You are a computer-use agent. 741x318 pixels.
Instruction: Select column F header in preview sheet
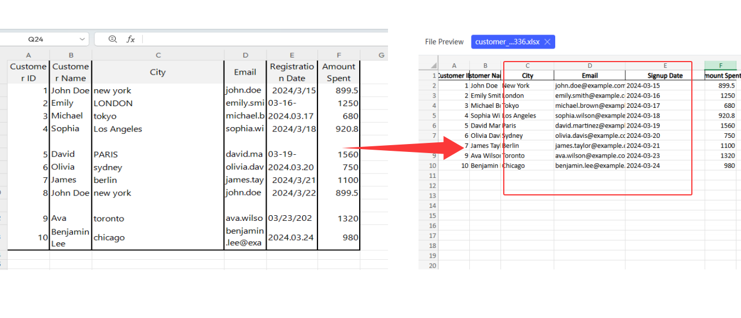tap(721, 66)
